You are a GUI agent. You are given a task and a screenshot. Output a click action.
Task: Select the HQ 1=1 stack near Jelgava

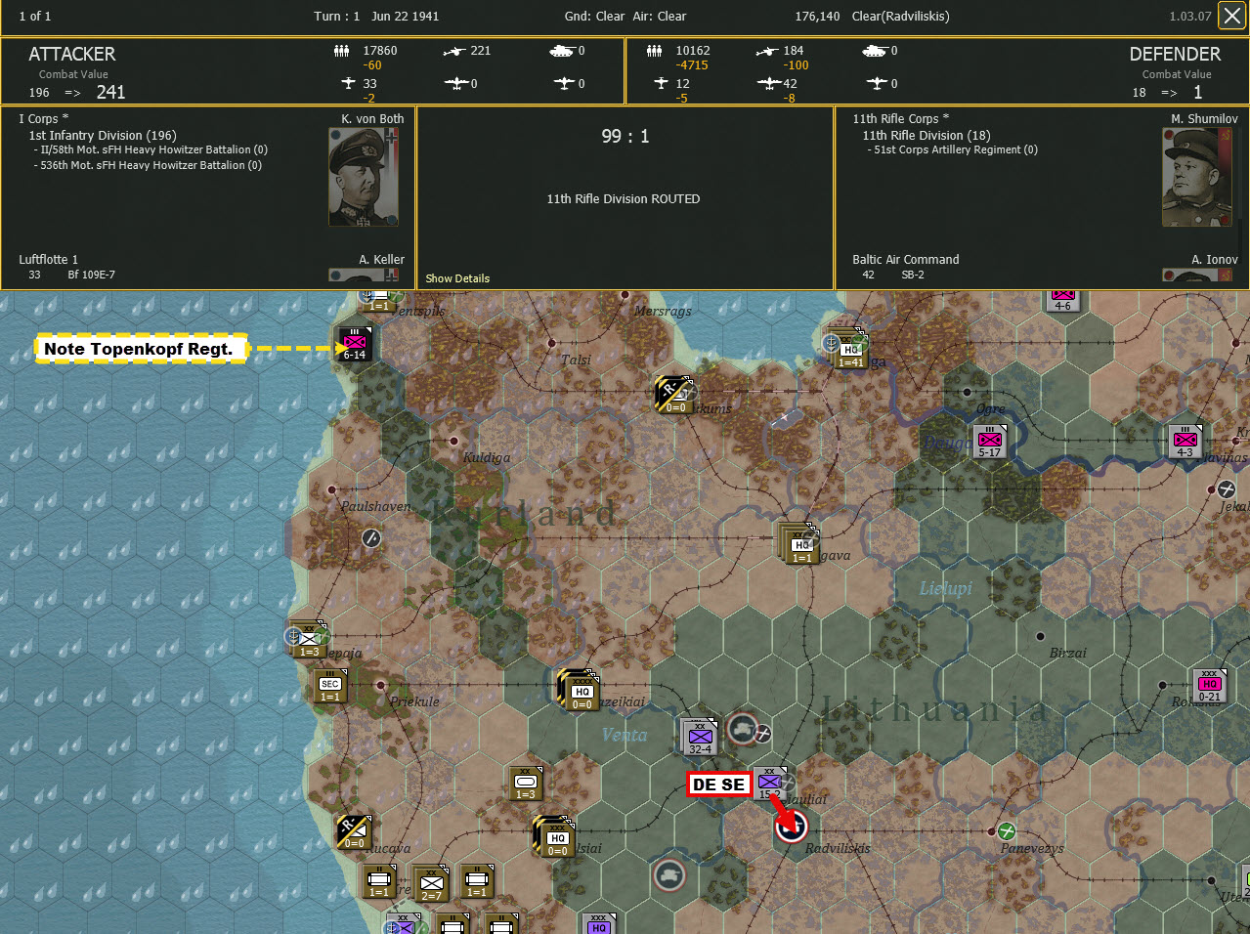click(799, 544)
